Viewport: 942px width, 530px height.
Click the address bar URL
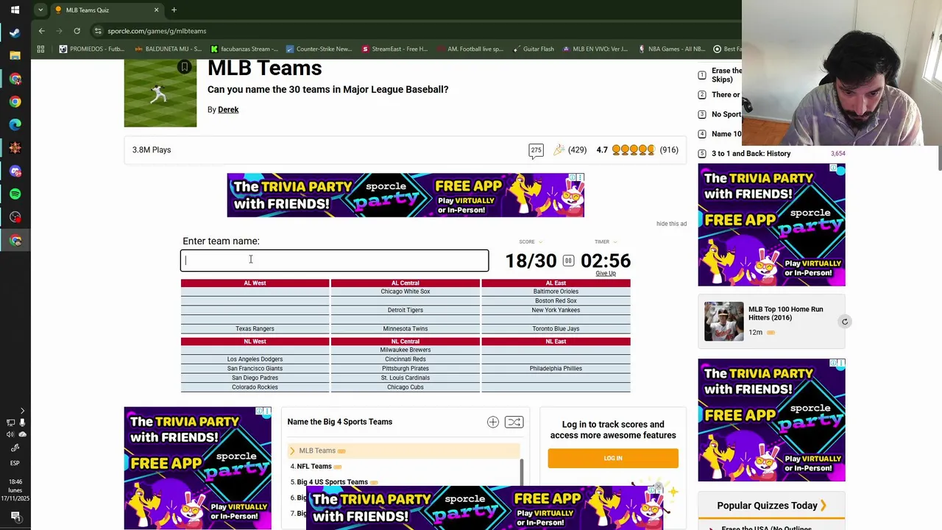[157, 31]
